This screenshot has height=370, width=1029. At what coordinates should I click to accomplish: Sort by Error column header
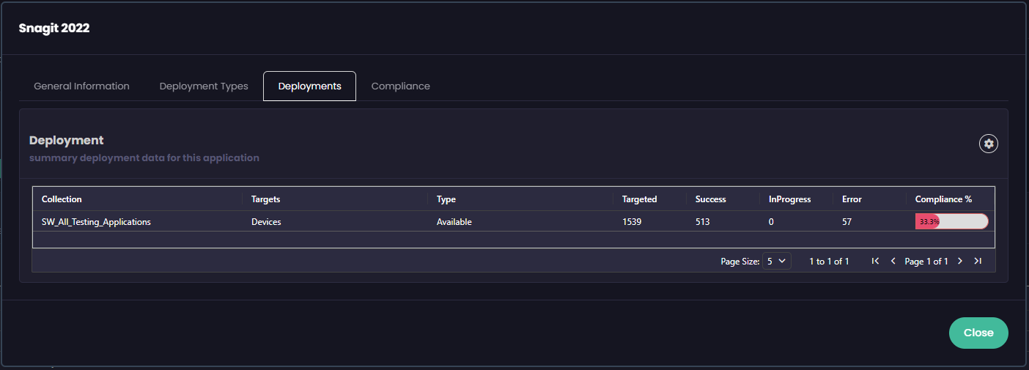(x=852, y=199)
